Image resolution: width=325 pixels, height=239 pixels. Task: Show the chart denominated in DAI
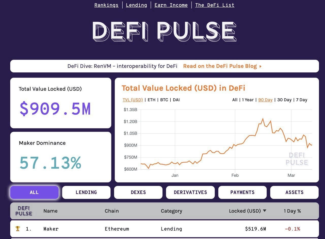click(x=176, y=100)
